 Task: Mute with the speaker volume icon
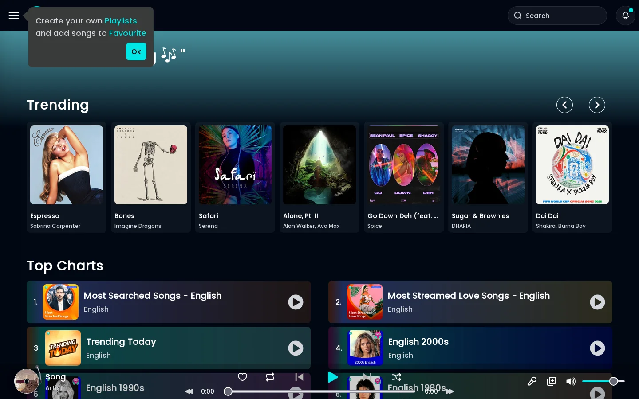tap(571, 381)
